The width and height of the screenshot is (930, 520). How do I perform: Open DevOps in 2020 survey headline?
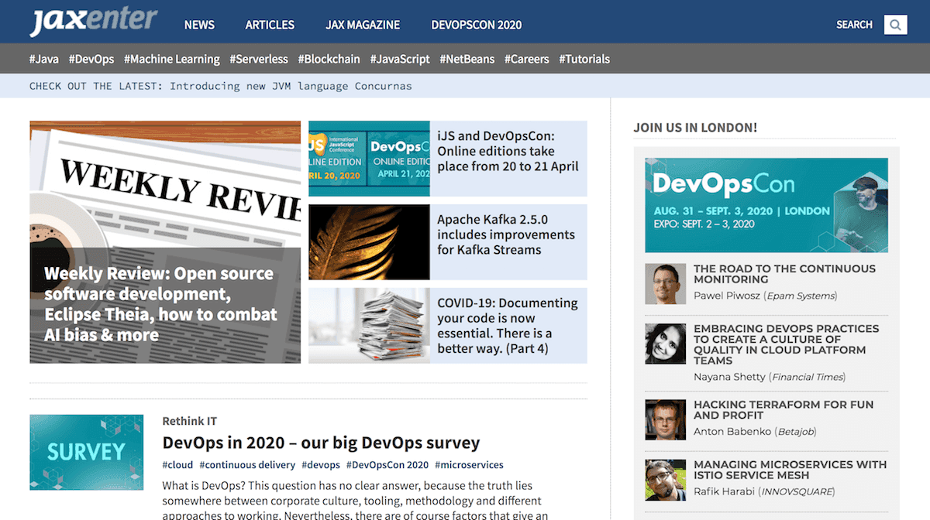[321, 443]
